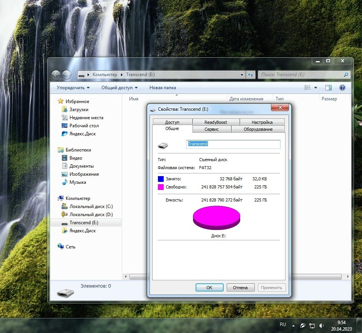Open Яндекс.Диск under Компьютер
The width and height of the screenshot is (362, 333).
coord(82,231)
